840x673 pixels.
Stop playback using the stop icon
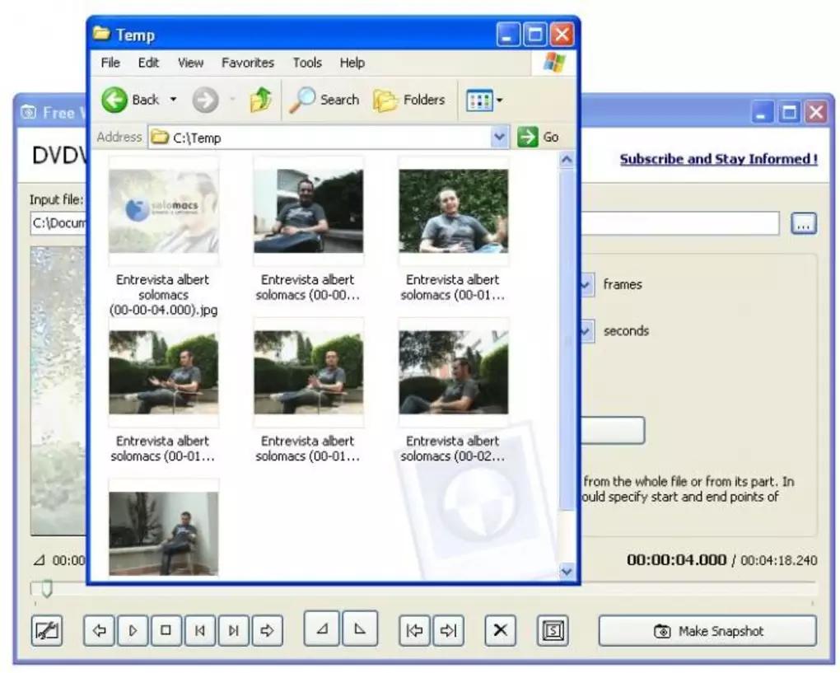[166, 630]
